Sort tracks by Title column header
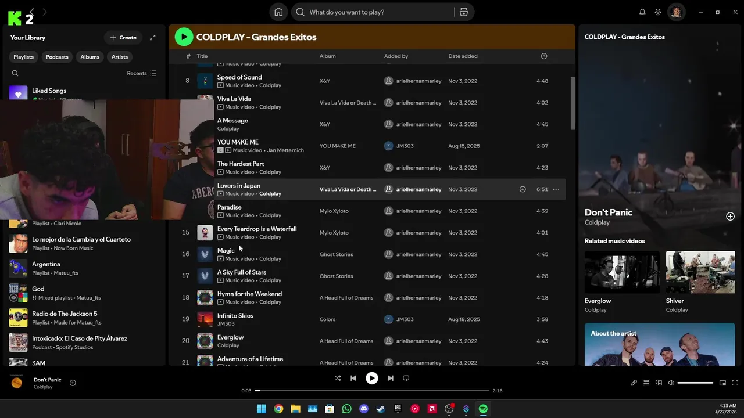Viewport: 744px width, 418px height. click(202, 56)
